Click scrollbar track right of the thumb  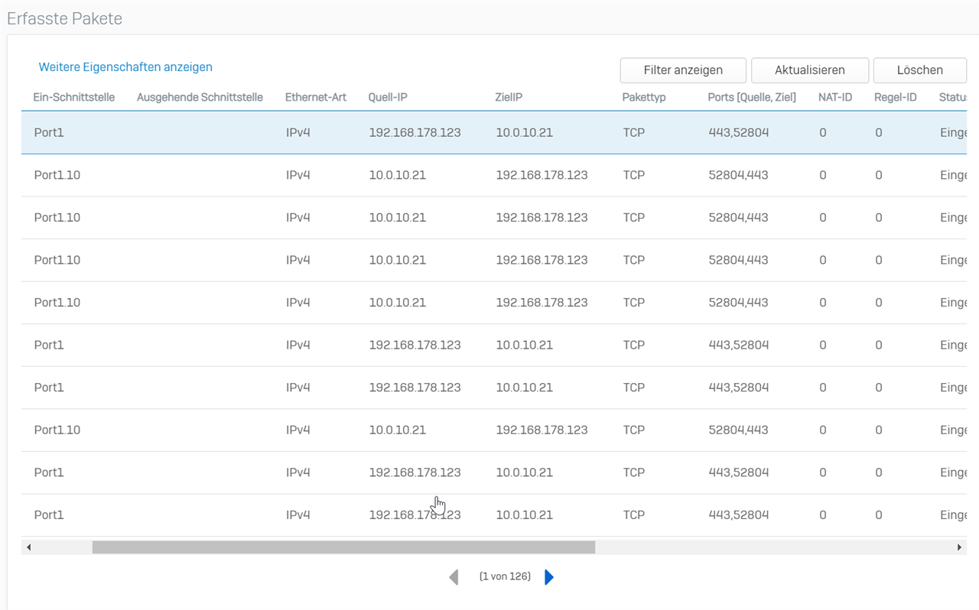coord(772,547)
